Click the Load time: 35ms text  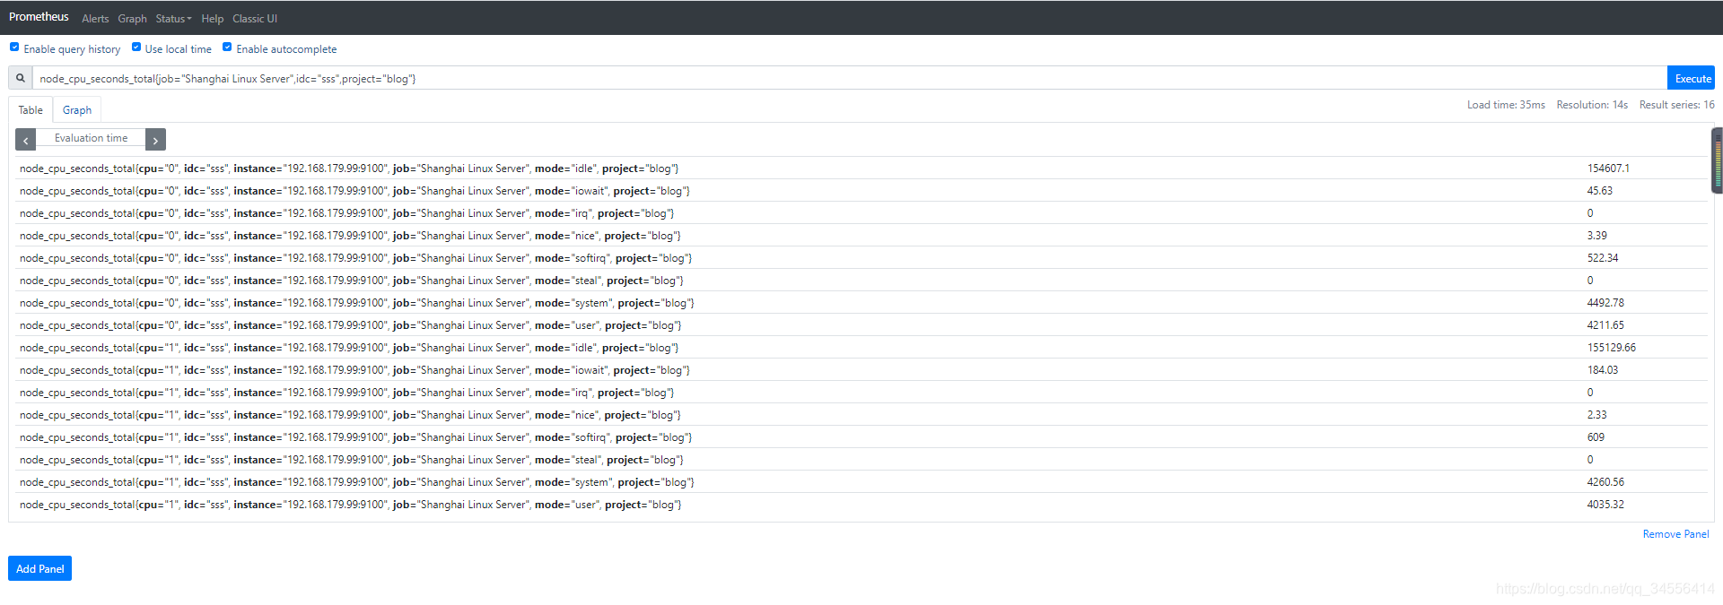tap(1506, 105)
